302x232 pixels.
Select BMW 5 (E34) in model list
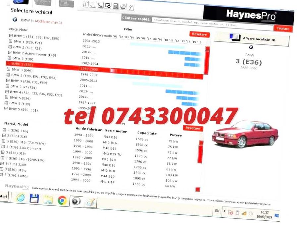click(20, 98)
